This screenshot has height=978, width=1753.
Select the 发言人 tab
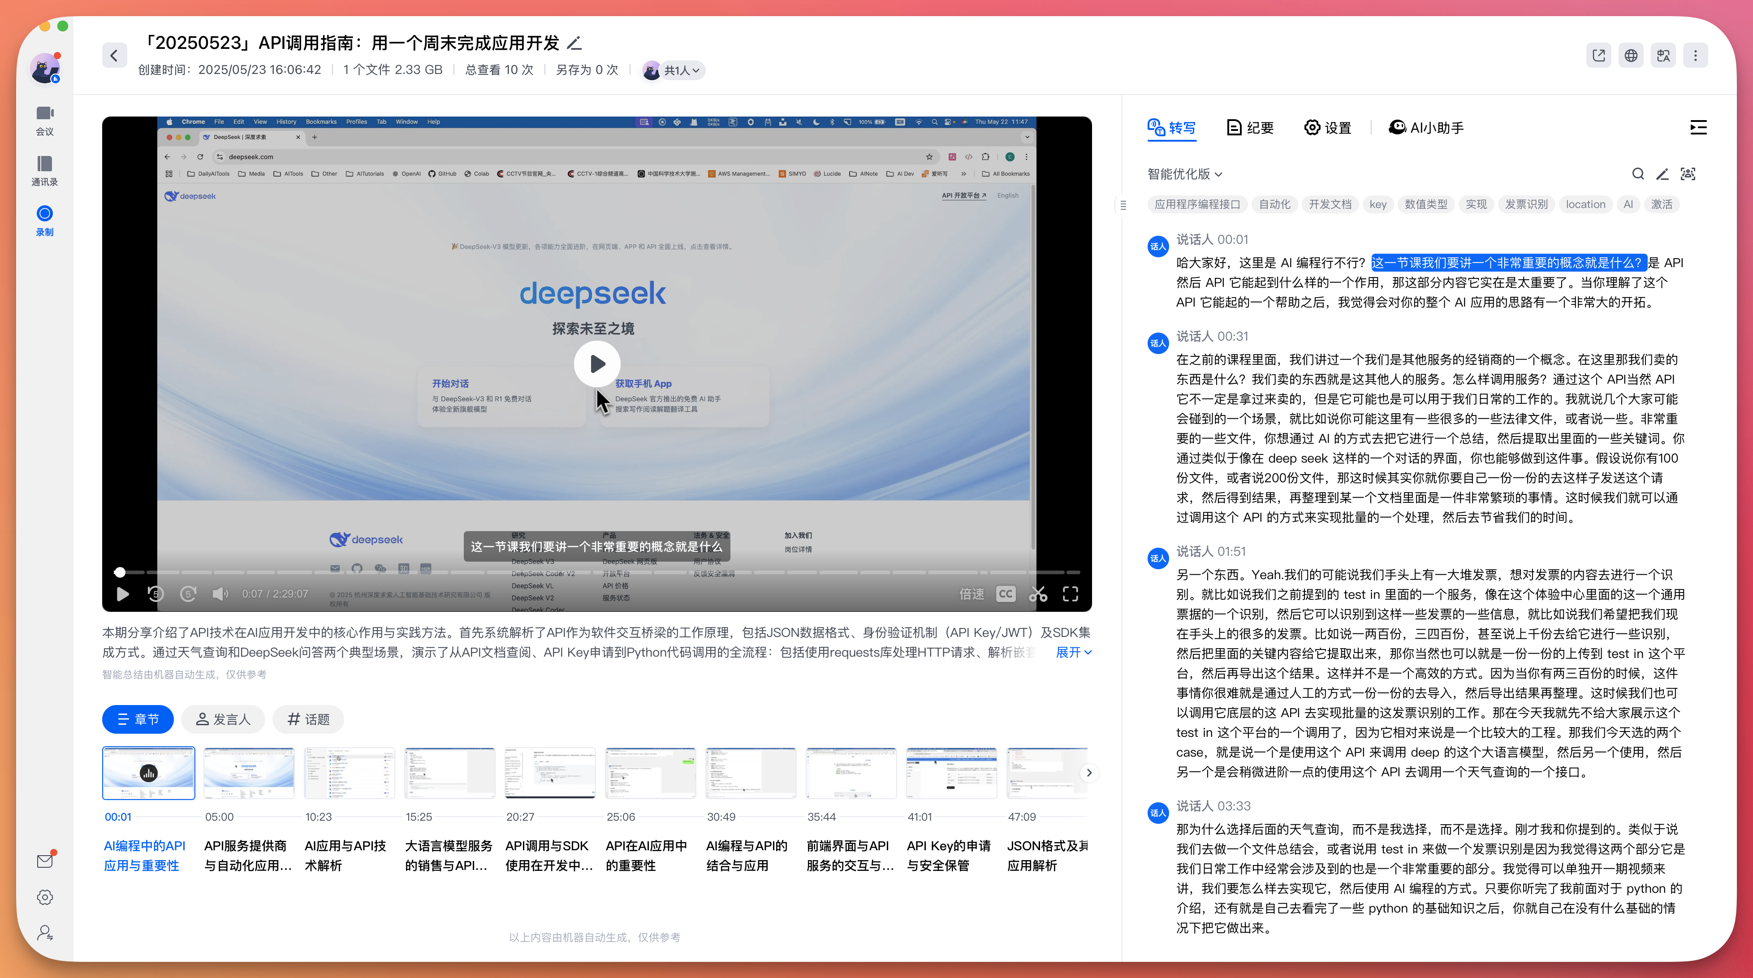coord(223,719)
